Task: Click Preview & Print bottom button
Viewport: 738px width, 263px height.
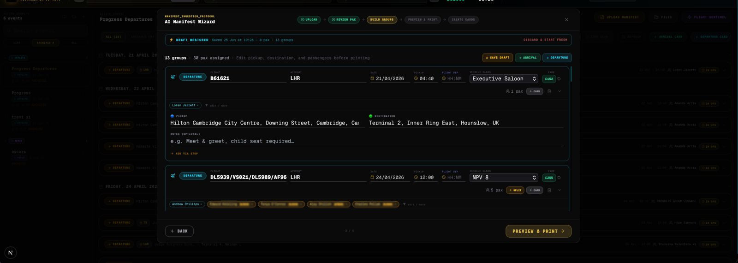Action: coord(538,231)
